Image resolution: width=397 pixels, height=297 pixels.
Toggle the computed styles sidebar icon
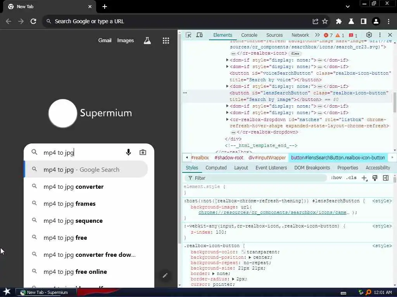tap(386, 178)
